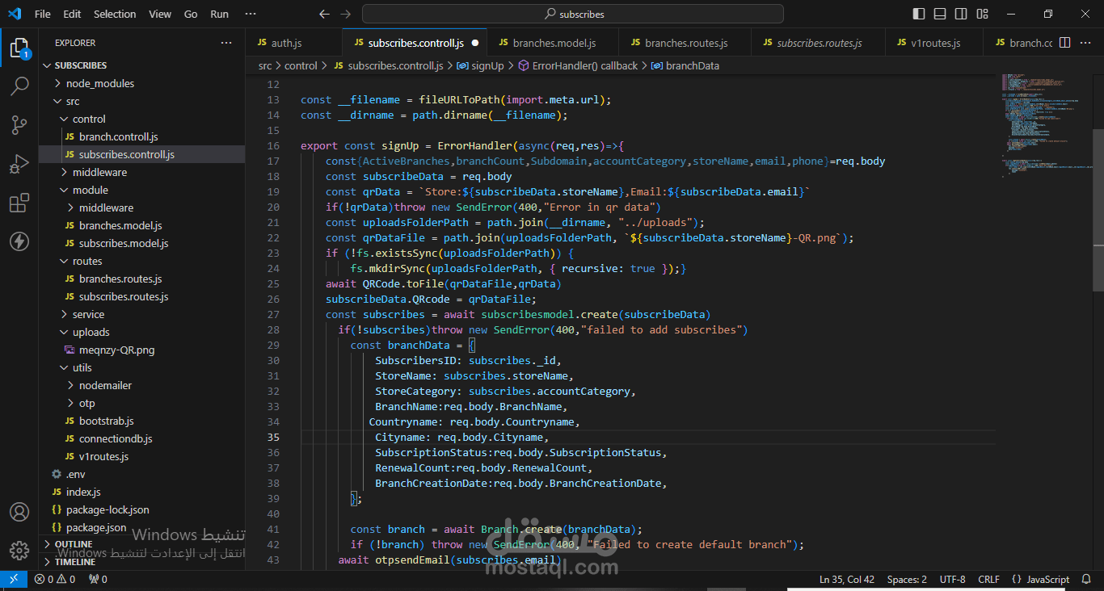Image resolution: width=1104 pixels, height=591 pixels.
Task: Collapse the uploads folder
Action: pos(141,332)
